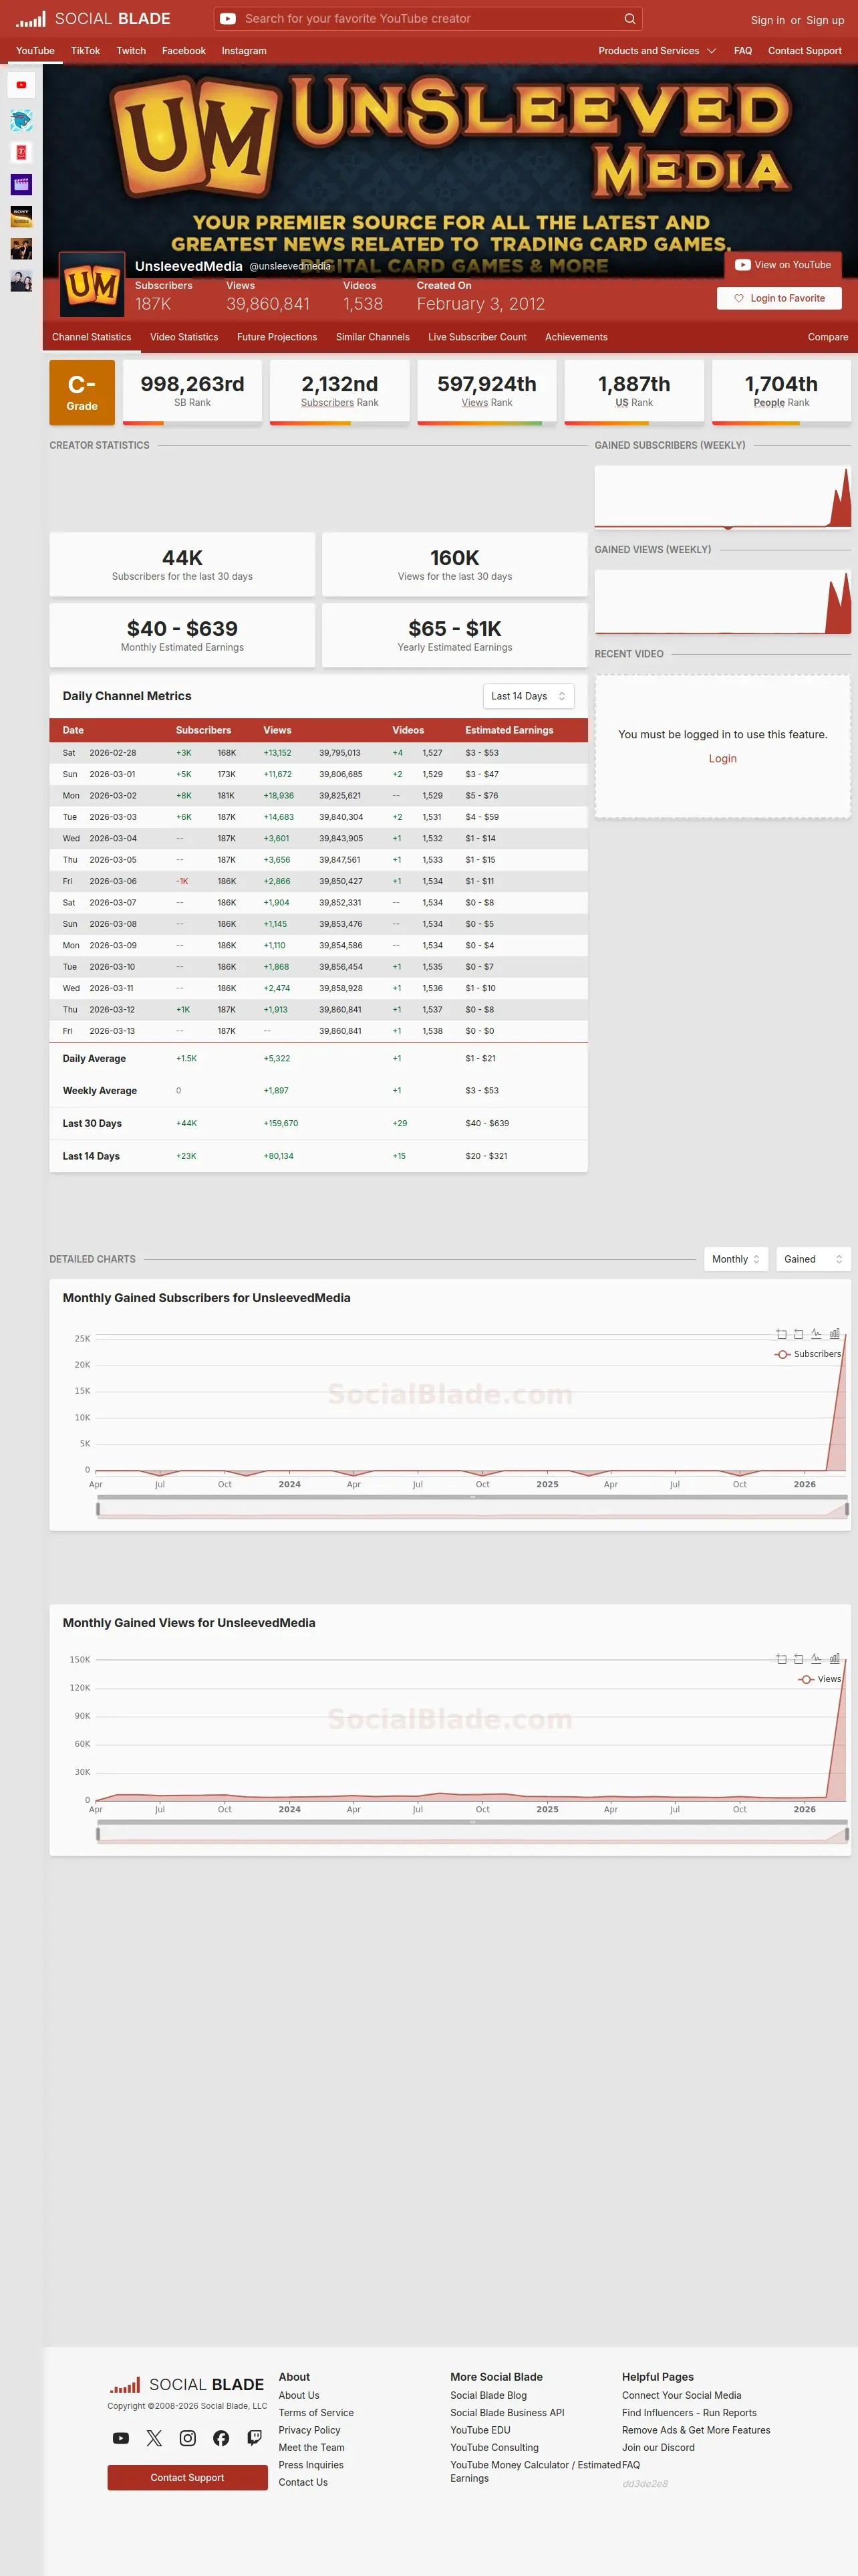Click footer YouTube social icon
Image resolution: width=858 pixels, height=2576 pixels.
click(x=121, y=2438)
